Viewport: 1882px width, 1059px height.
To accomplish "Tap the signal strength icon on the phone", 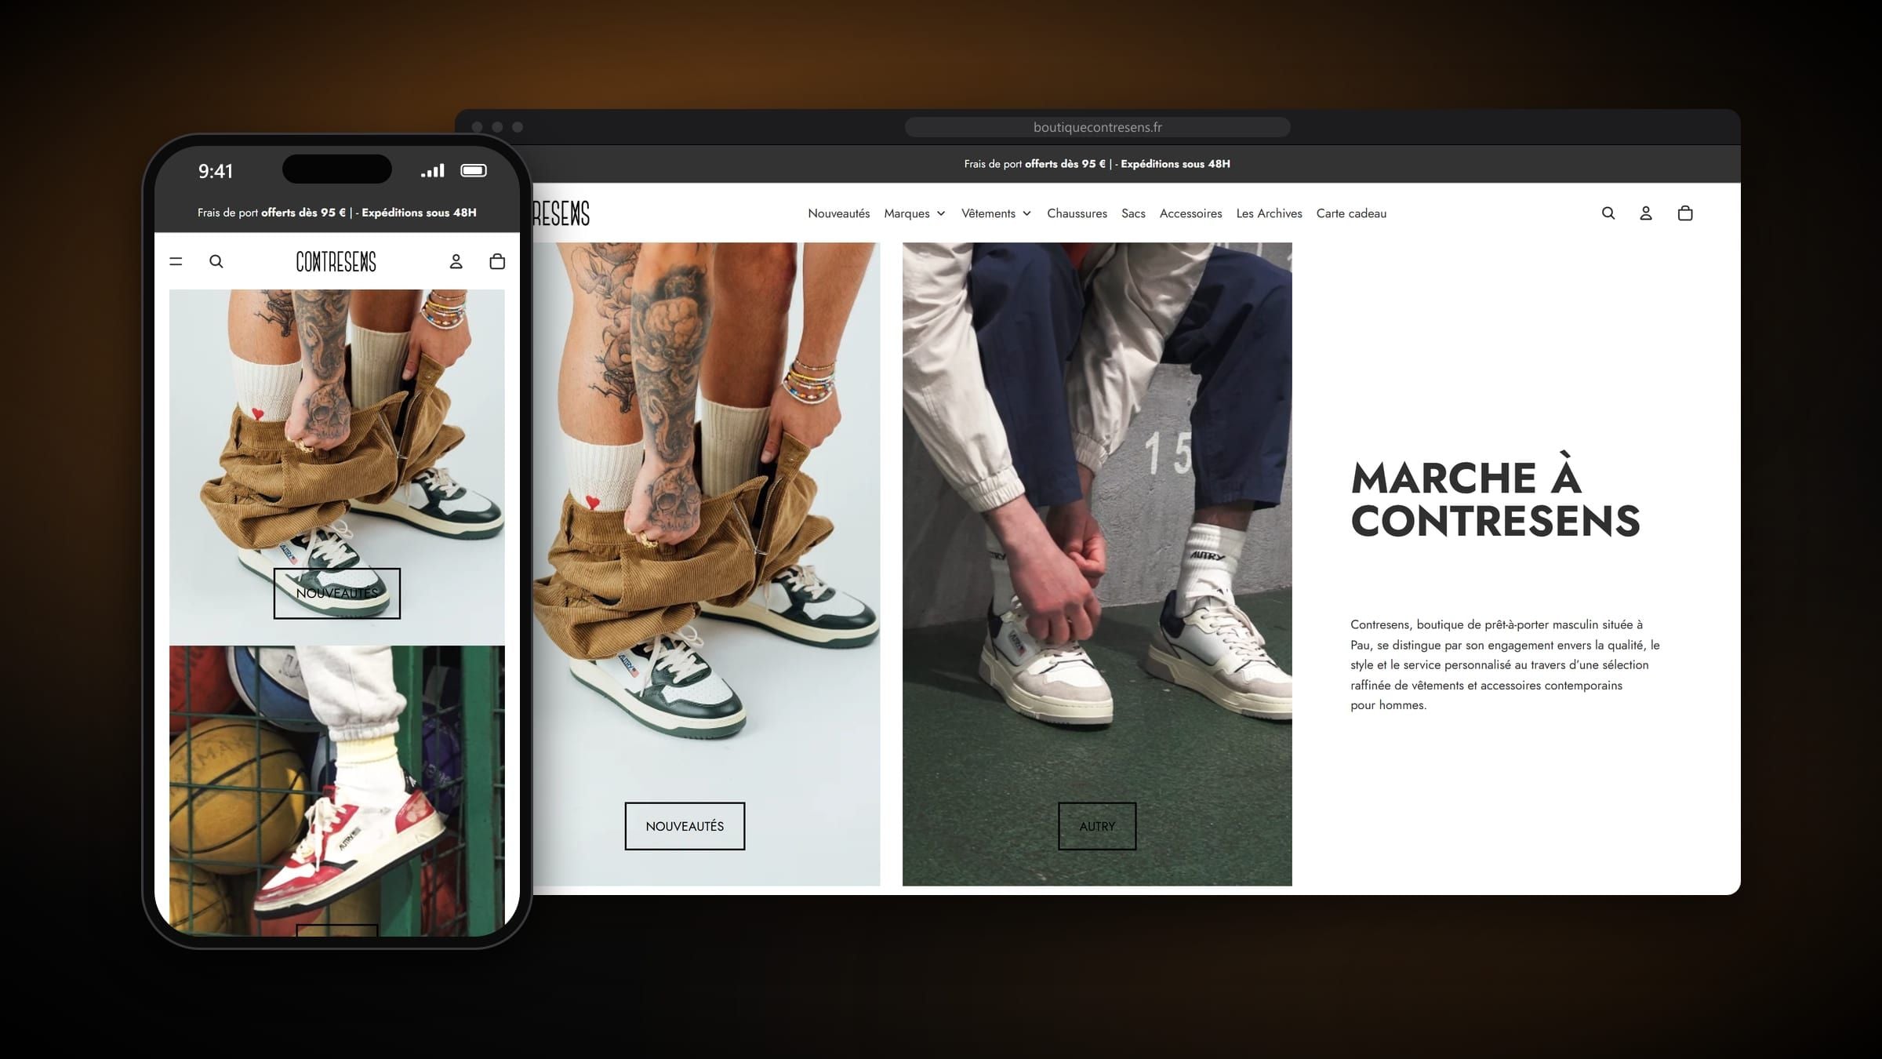I will click(x=433, y=170).
